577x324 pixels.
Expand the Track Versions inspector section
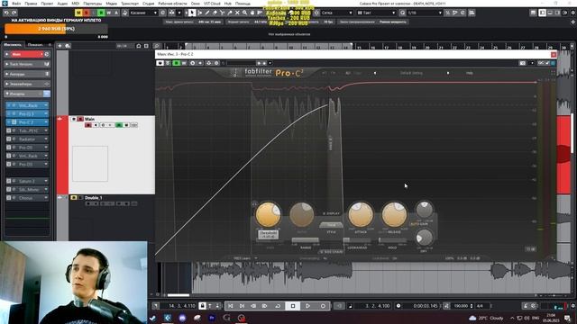click(x=27, y=64)
